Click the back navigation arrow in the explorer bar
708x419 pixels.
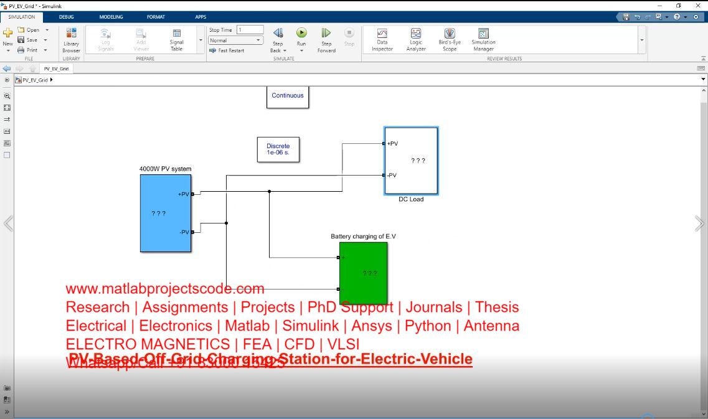coord(7,68)
